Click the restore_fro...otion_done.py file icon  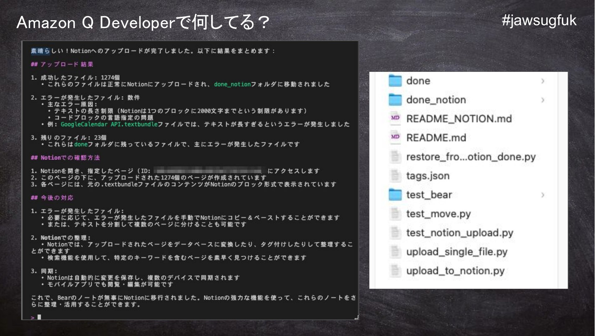[x=395, y=156]
